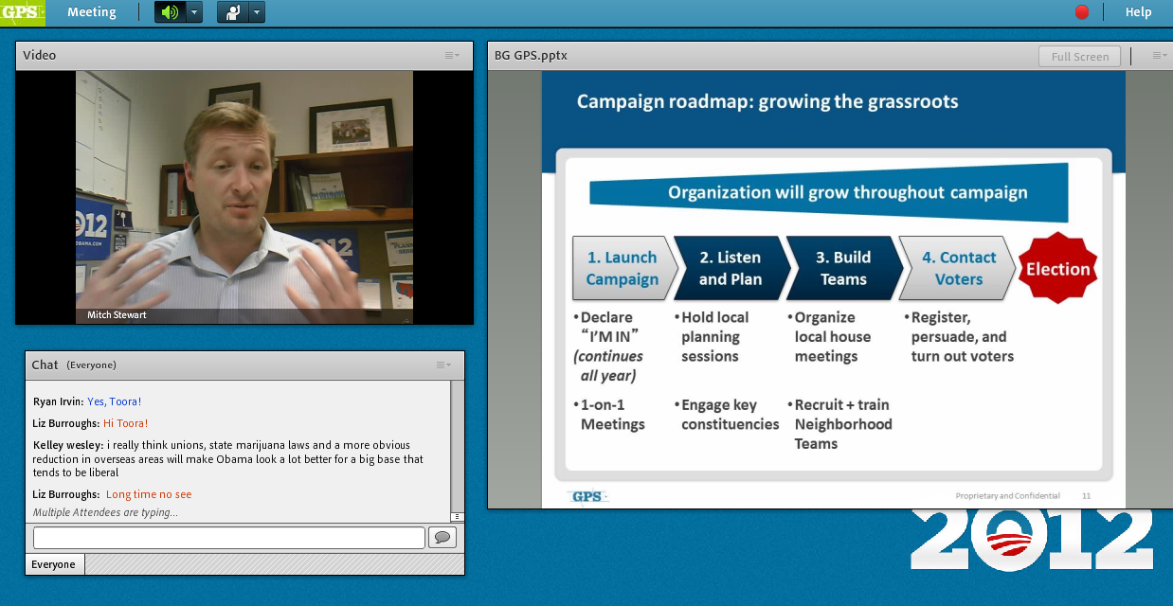Open the Share pod options menu
Viewport: 1173px width, 606px height.
[1159, 56]
